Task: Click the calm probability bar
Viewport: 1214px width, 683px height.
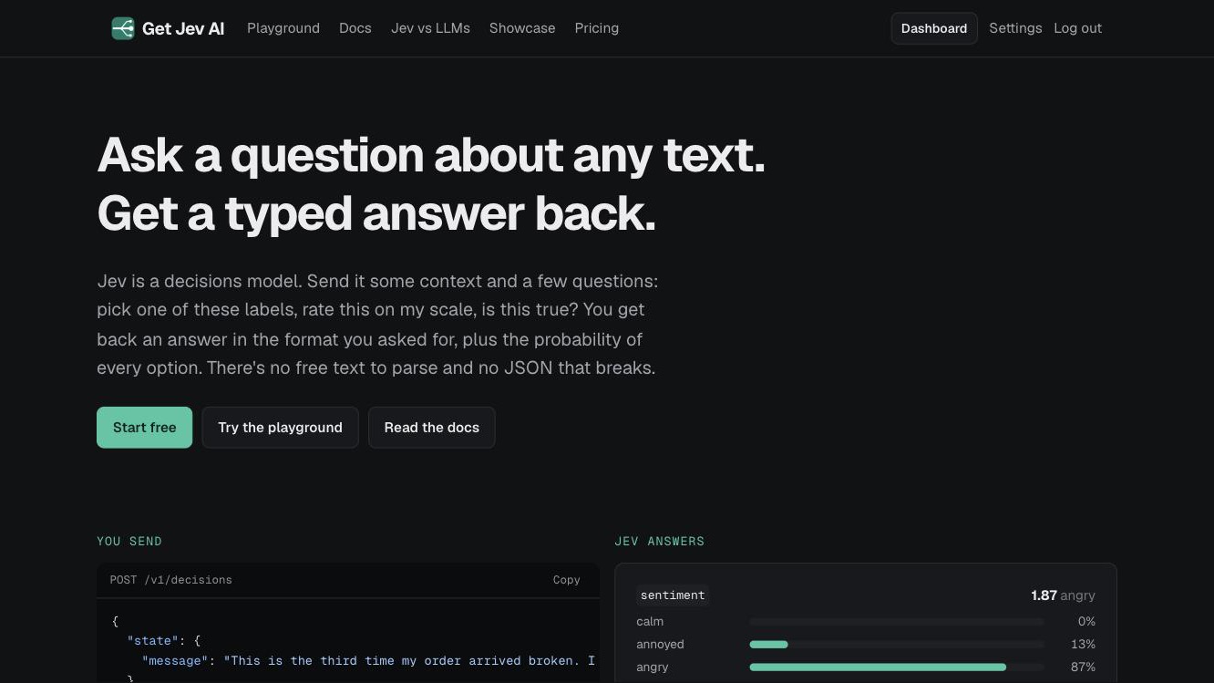Action: 897,622
